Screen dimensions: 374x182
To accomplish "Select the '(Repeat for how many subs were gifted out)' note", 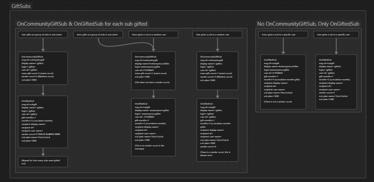I will tap(43, 162).
